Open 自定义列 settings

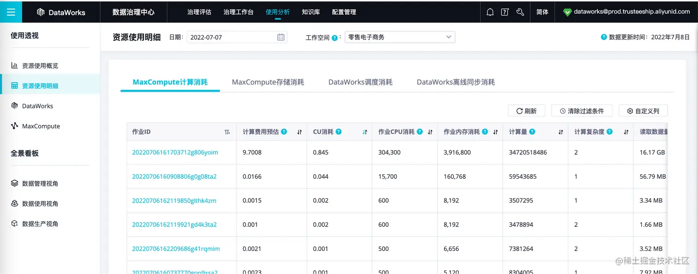[643, 111]
